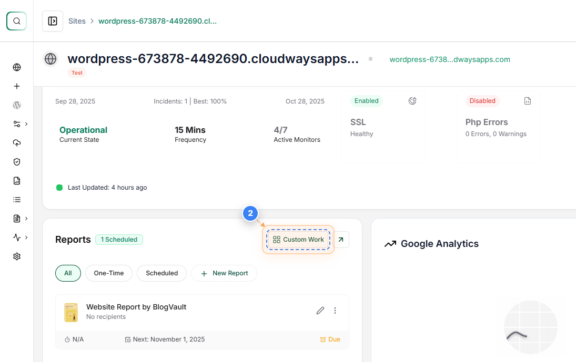
Task: Expand the sliders management submenu chevron
Action: (26, 124)
